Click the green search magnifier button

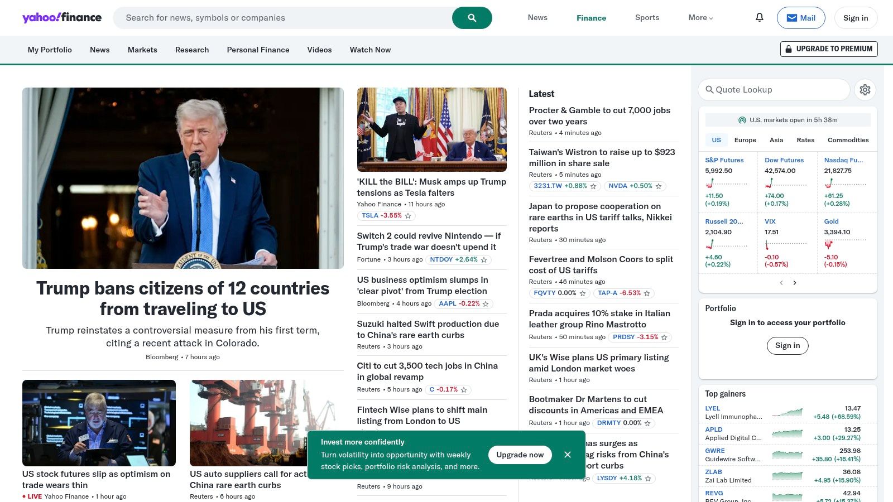472,18
